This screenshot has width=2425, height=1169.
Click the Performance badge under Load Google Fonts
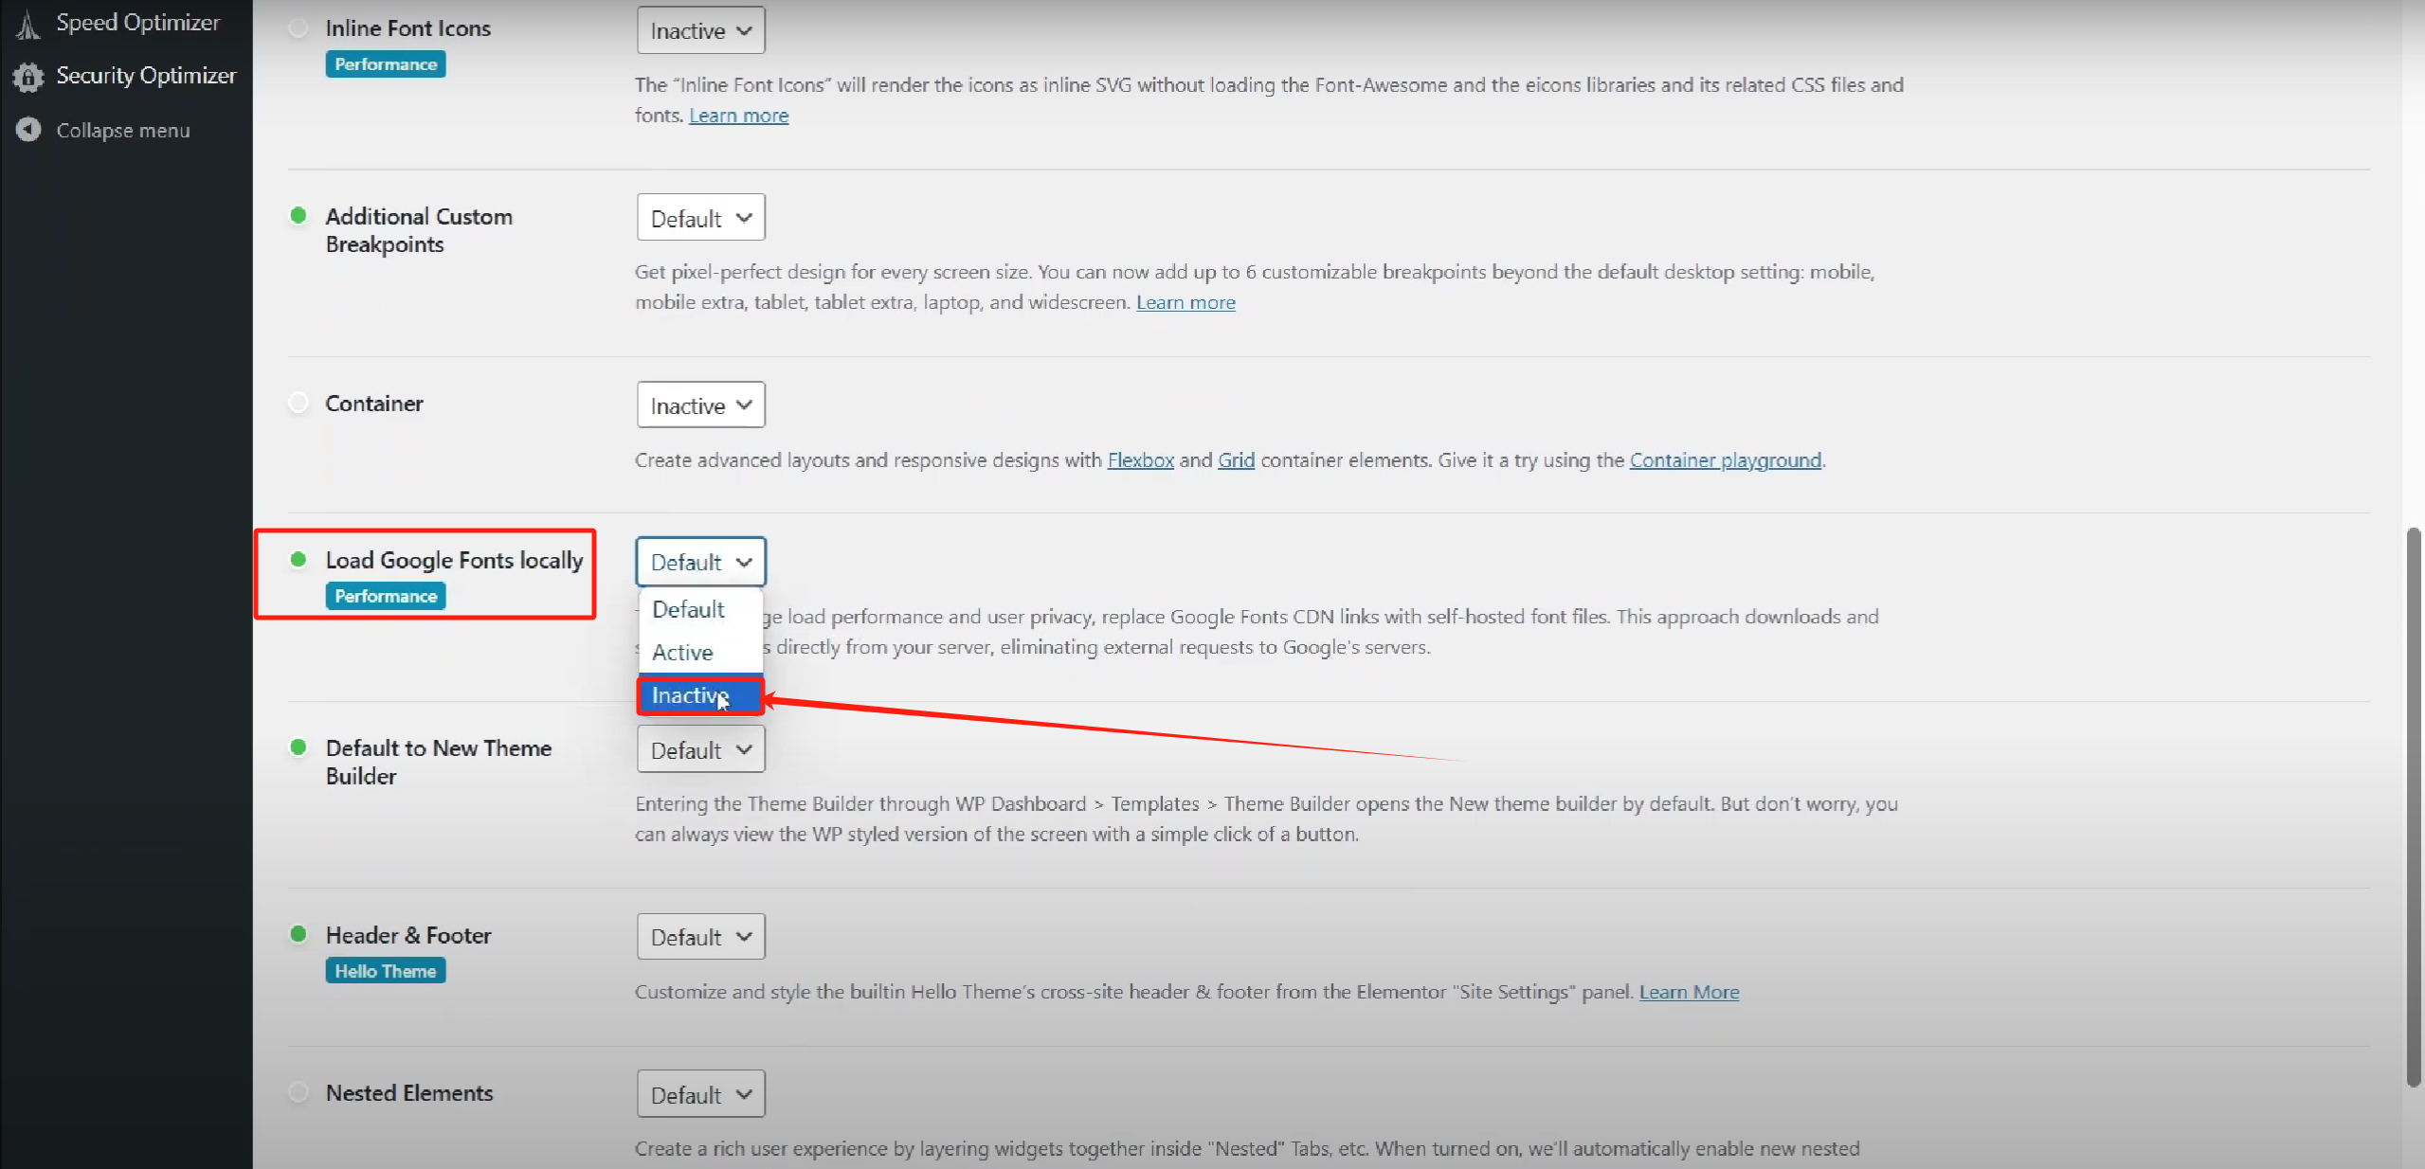[386, 596]
